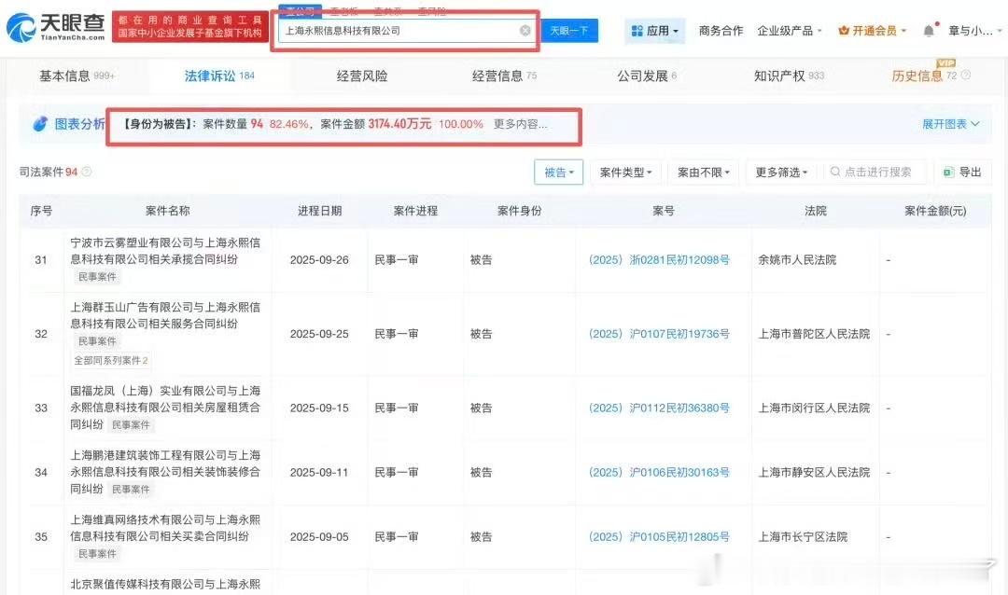Click the info icon beside 司法案件 94
The image size is (1008, 595).
coord(86,172)
